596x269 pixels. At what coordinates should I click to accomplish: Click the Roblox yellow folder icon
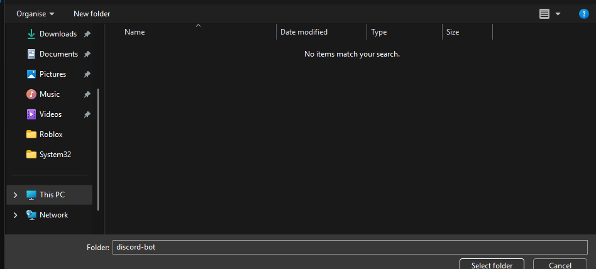31,134
